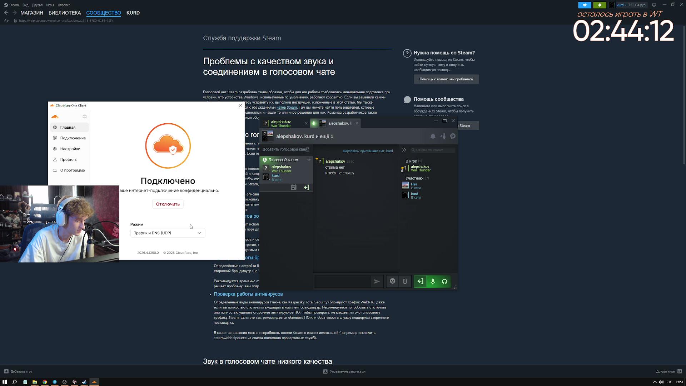686x386 pixels.
Task: Leave voice channel icon under channel list
Action: tap(307, 187)
